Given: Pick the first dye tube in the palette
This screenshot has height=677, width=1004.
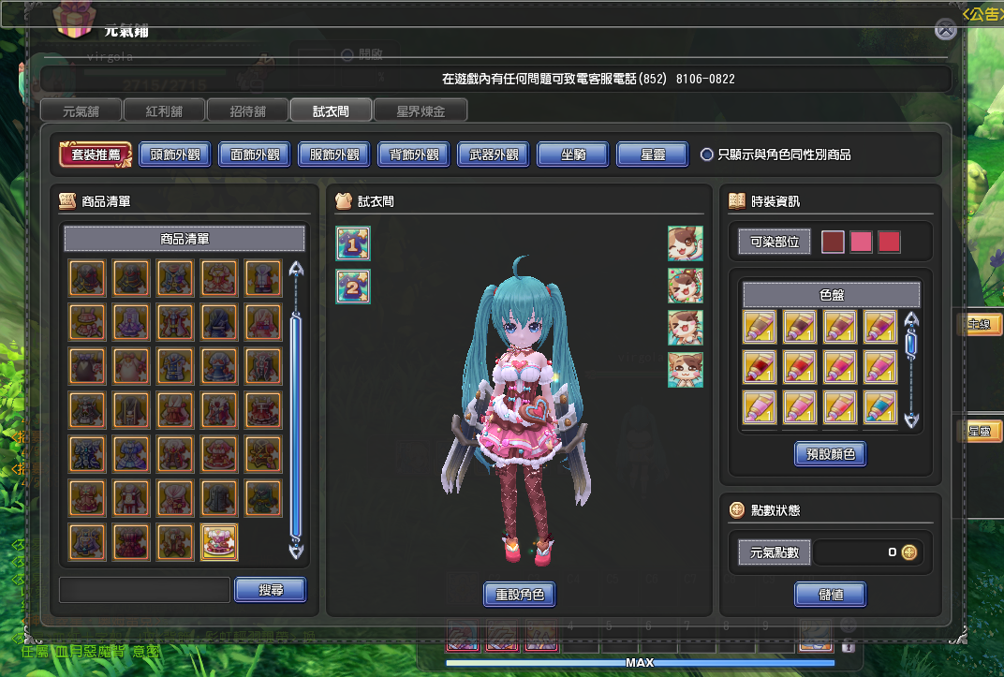Looking at the screenshot, I should [760, 327].
